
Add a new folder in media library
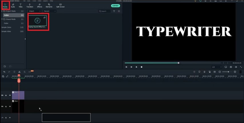5,66
